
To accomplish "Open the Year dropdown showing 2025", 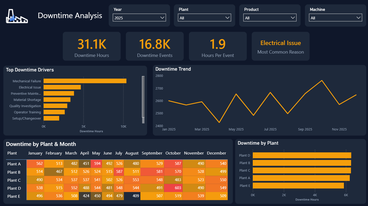I will tap(139, 18).
